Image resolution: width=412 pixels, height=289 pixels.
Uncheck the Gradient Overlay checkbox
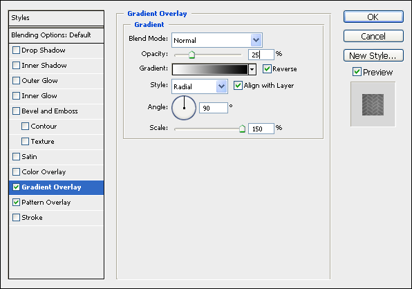click(x=16, y=187)
